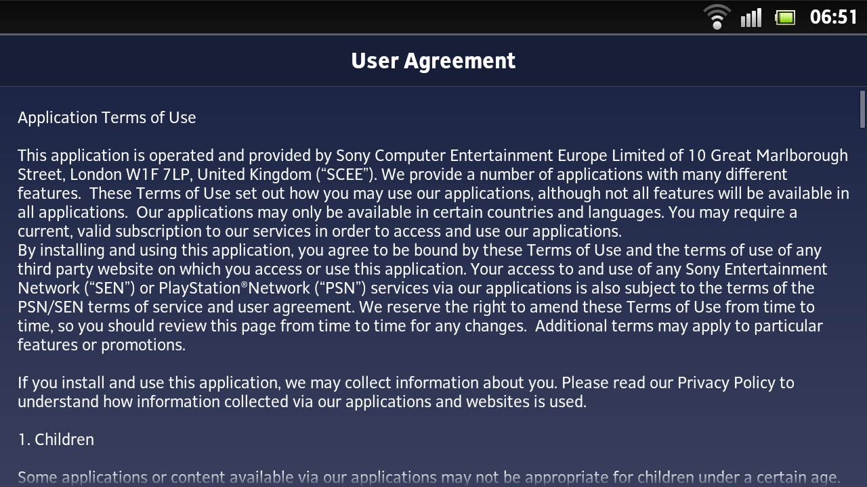Click the 1. Children section heading
Screen dimensions: 867x487
click(56, 440)
